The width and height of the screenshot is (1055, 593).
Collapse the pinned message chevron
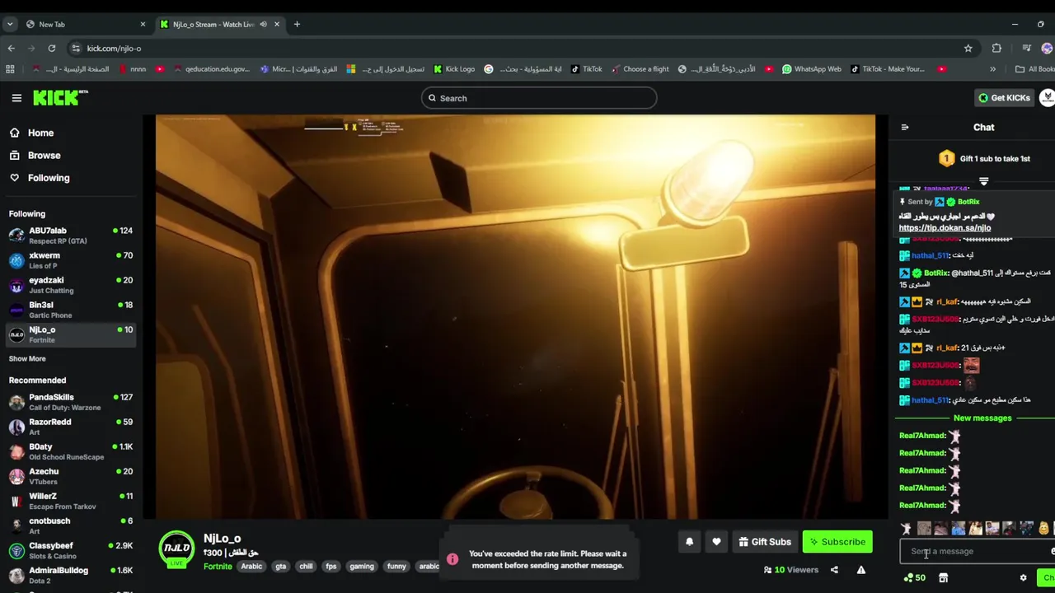point(983,181)
